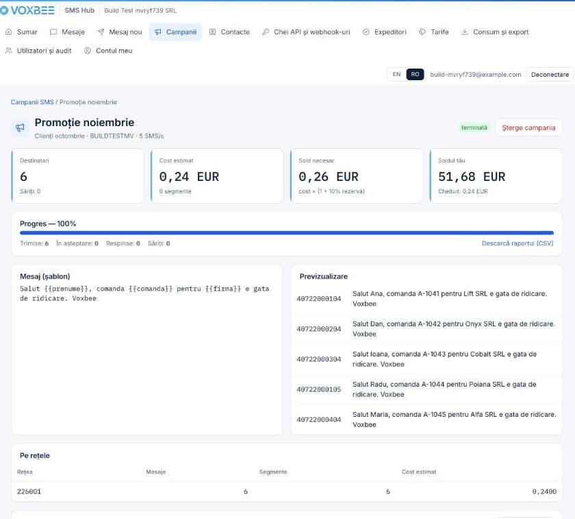Open the Sumar menu item
Viewport: 575px width, 519px height.
[22, 32]
